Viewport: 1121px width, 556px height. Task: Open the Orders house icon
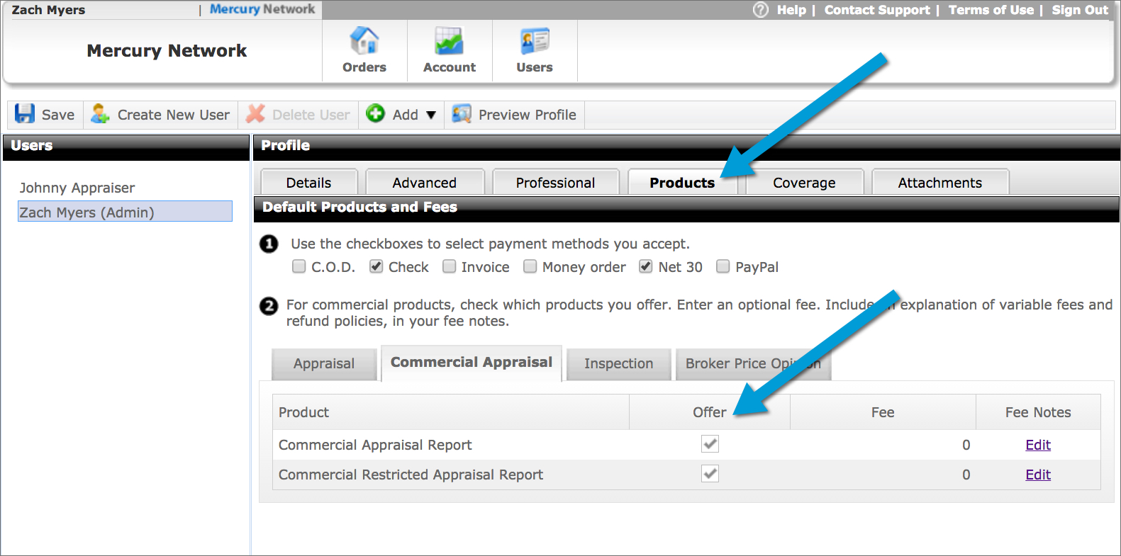364,40
